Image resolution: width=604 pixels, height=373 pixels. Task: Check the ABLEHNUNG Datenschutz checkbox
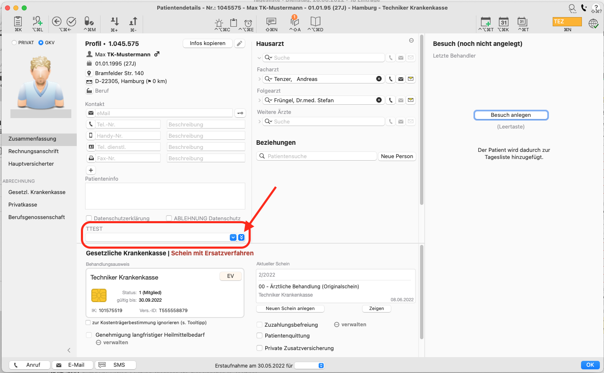click(169, 218)
